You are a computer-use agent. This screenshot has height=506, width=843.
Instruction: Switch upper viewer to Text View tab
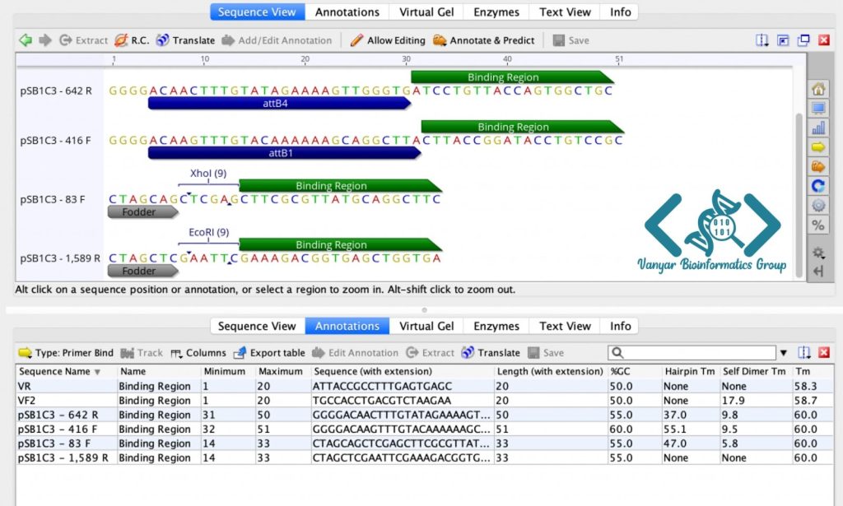[565, 12]
